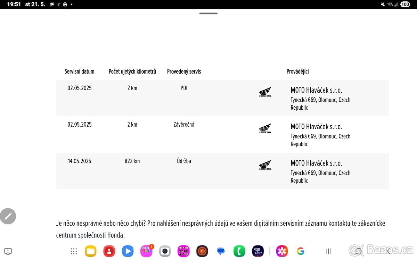Open the green Phone dialer app
The image size is (417, 260).
(x=239, y=251)
